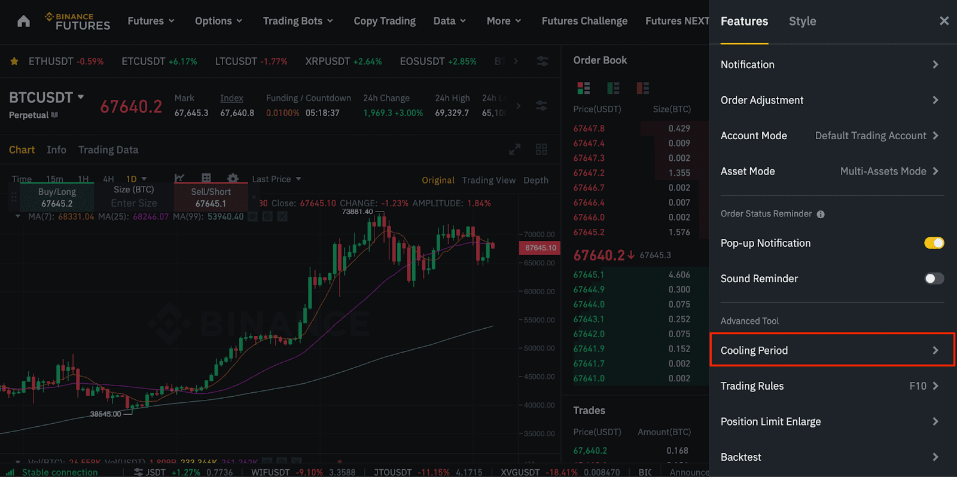Open the Last Price dropdown
The image size is (957, 477).
(276, 179)
